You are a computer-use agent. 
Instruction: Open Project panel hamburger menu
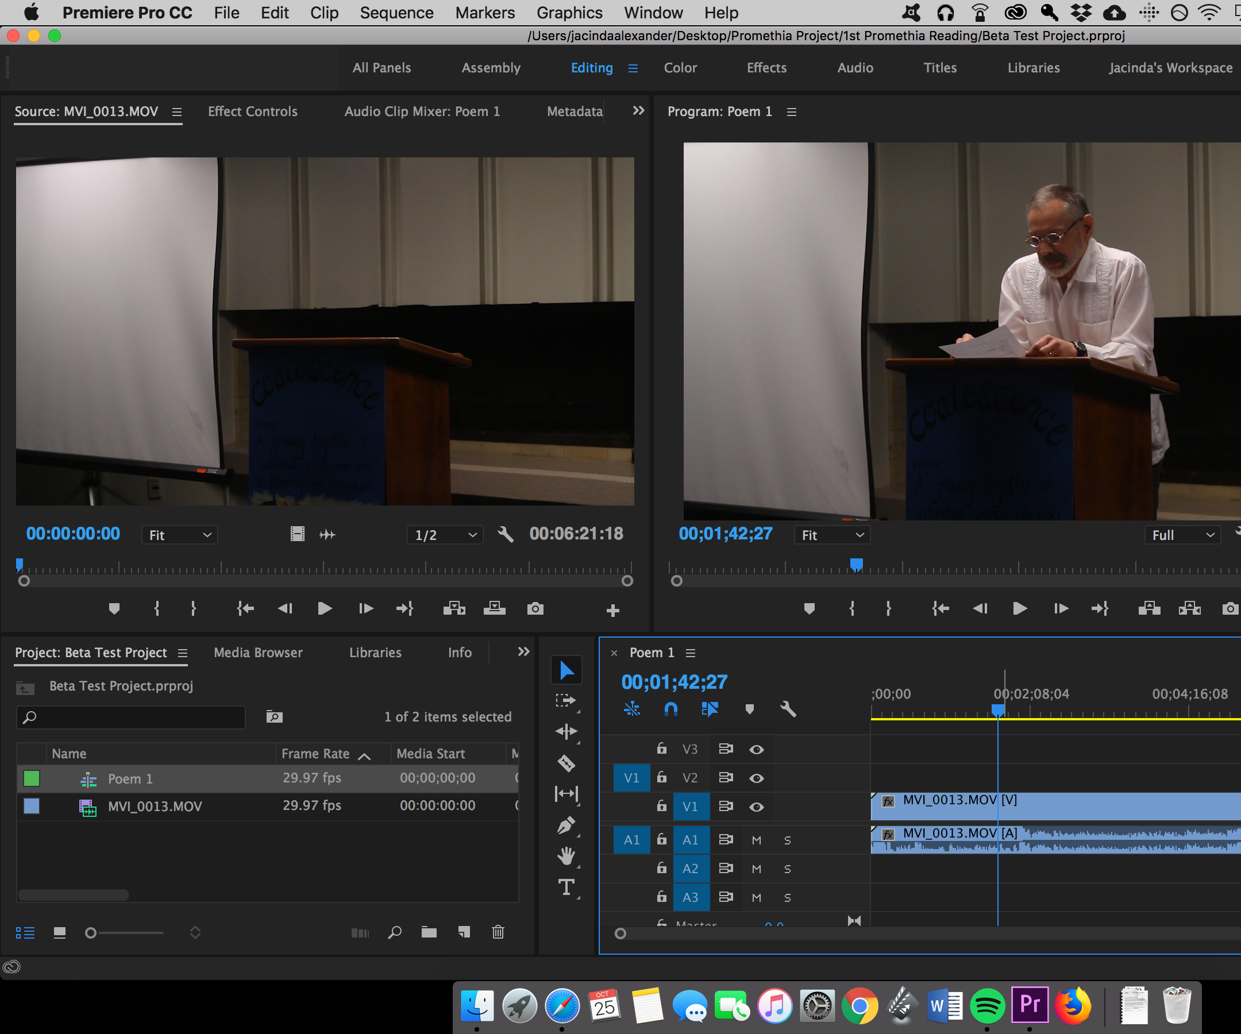coord(183,654)
